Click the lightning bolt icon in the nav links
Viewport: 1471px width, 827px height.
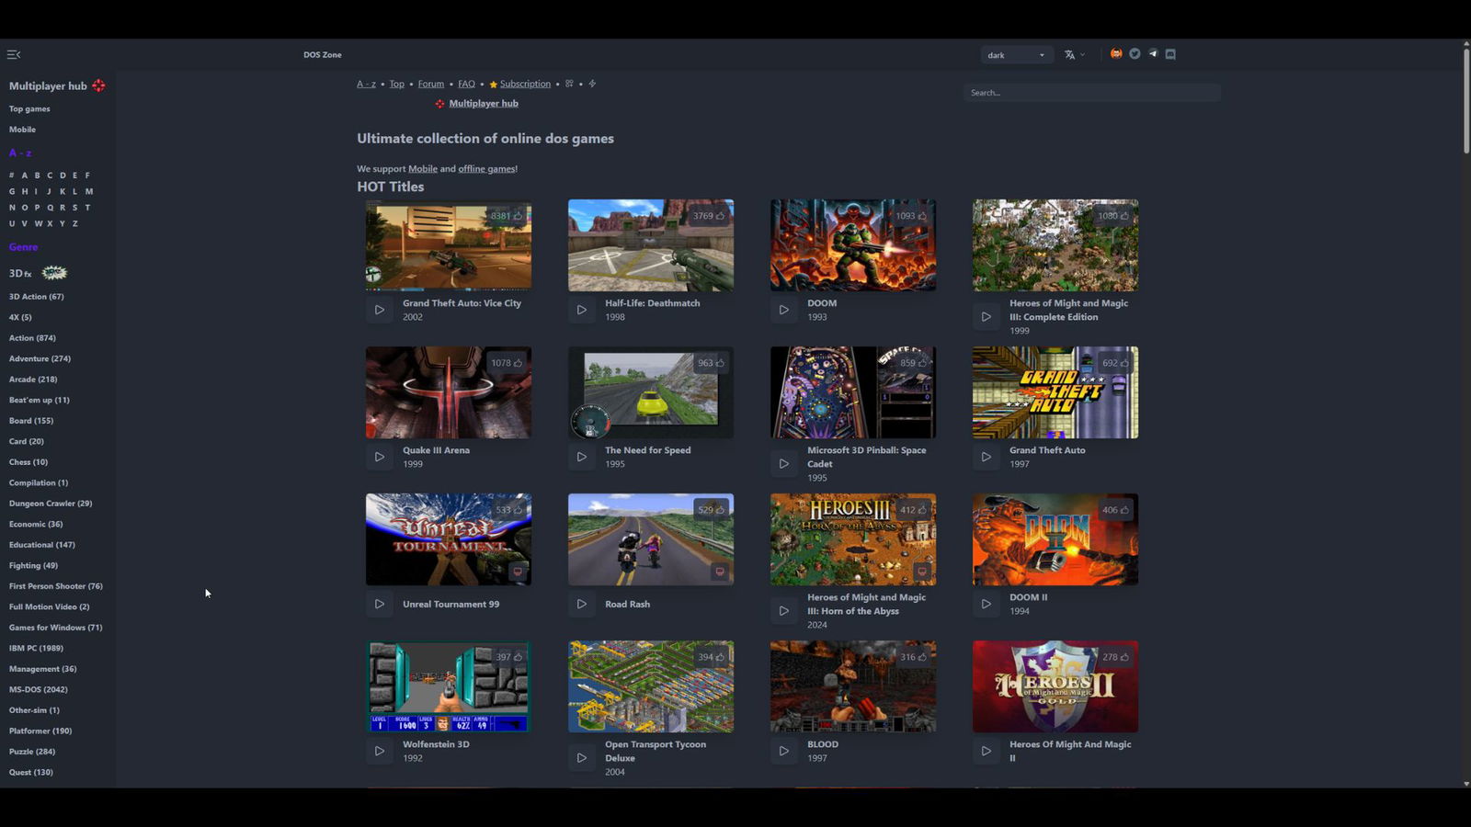click(592, 84)
